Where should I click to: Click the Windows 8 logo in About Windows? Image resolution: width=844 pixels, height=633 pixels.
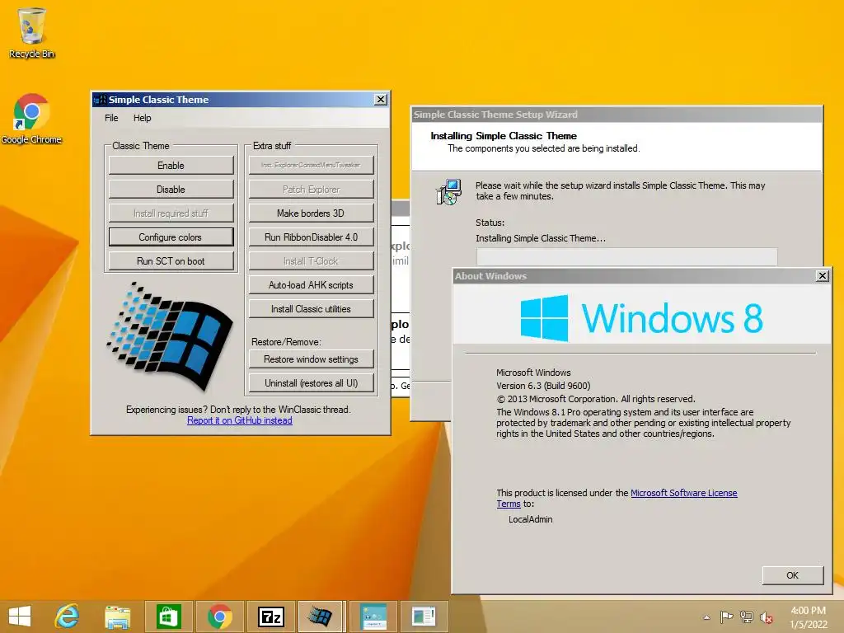(641, 317)
